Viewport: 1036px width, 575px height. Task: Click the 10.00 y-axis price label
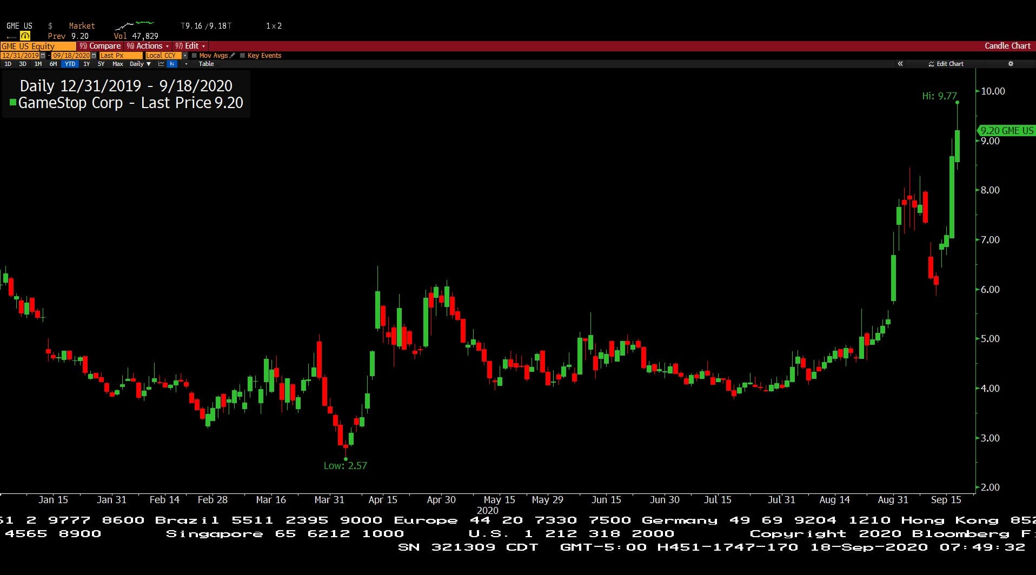993,91
